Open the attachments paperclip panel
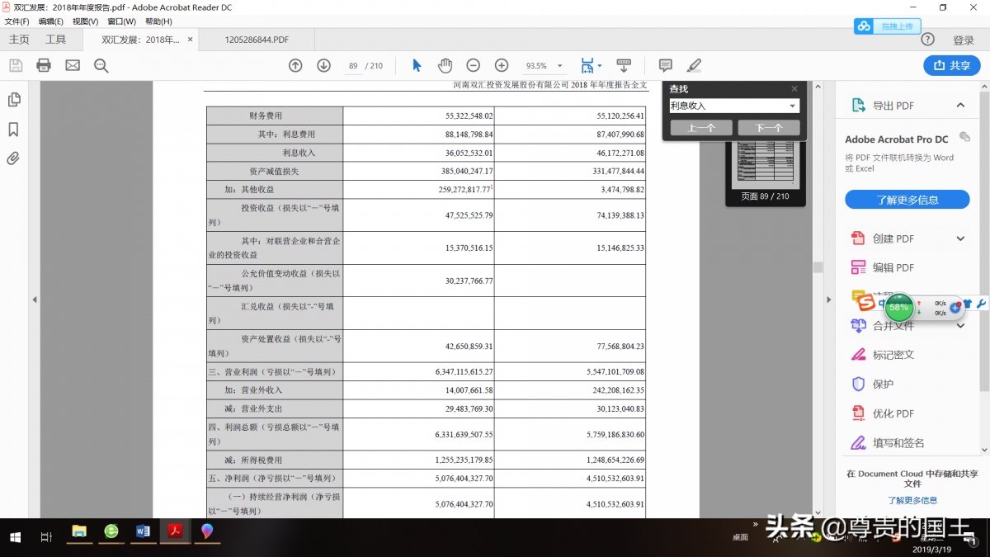Viewport: 990px width, 557px height. (x=13, y=158)
